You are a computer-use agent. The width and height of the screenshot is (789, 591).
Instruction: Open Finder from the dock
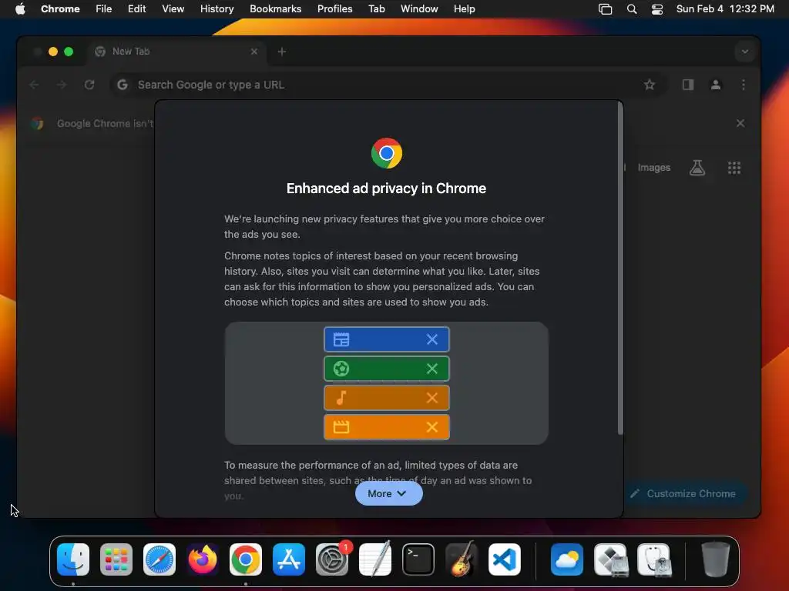[x=73, y=559]
